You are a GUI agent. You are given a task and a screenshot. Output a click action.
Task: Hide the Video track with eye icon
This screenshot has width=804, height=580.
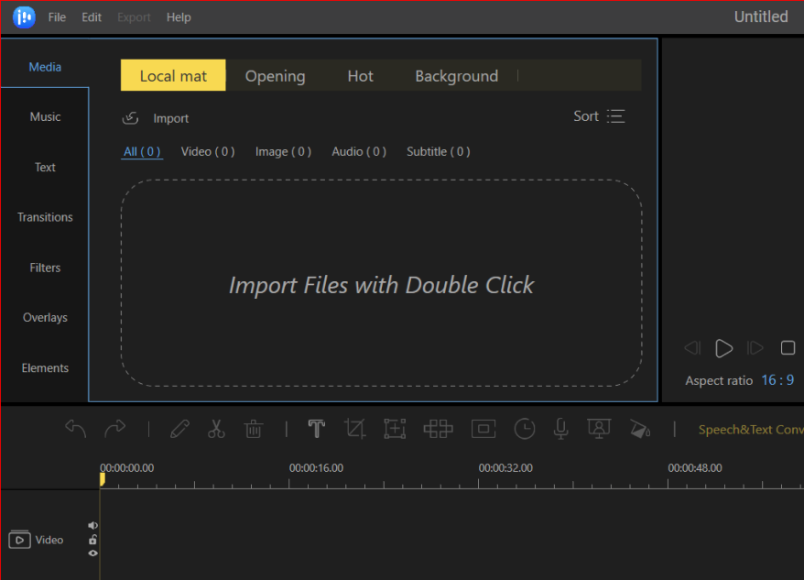pos(92,553)
